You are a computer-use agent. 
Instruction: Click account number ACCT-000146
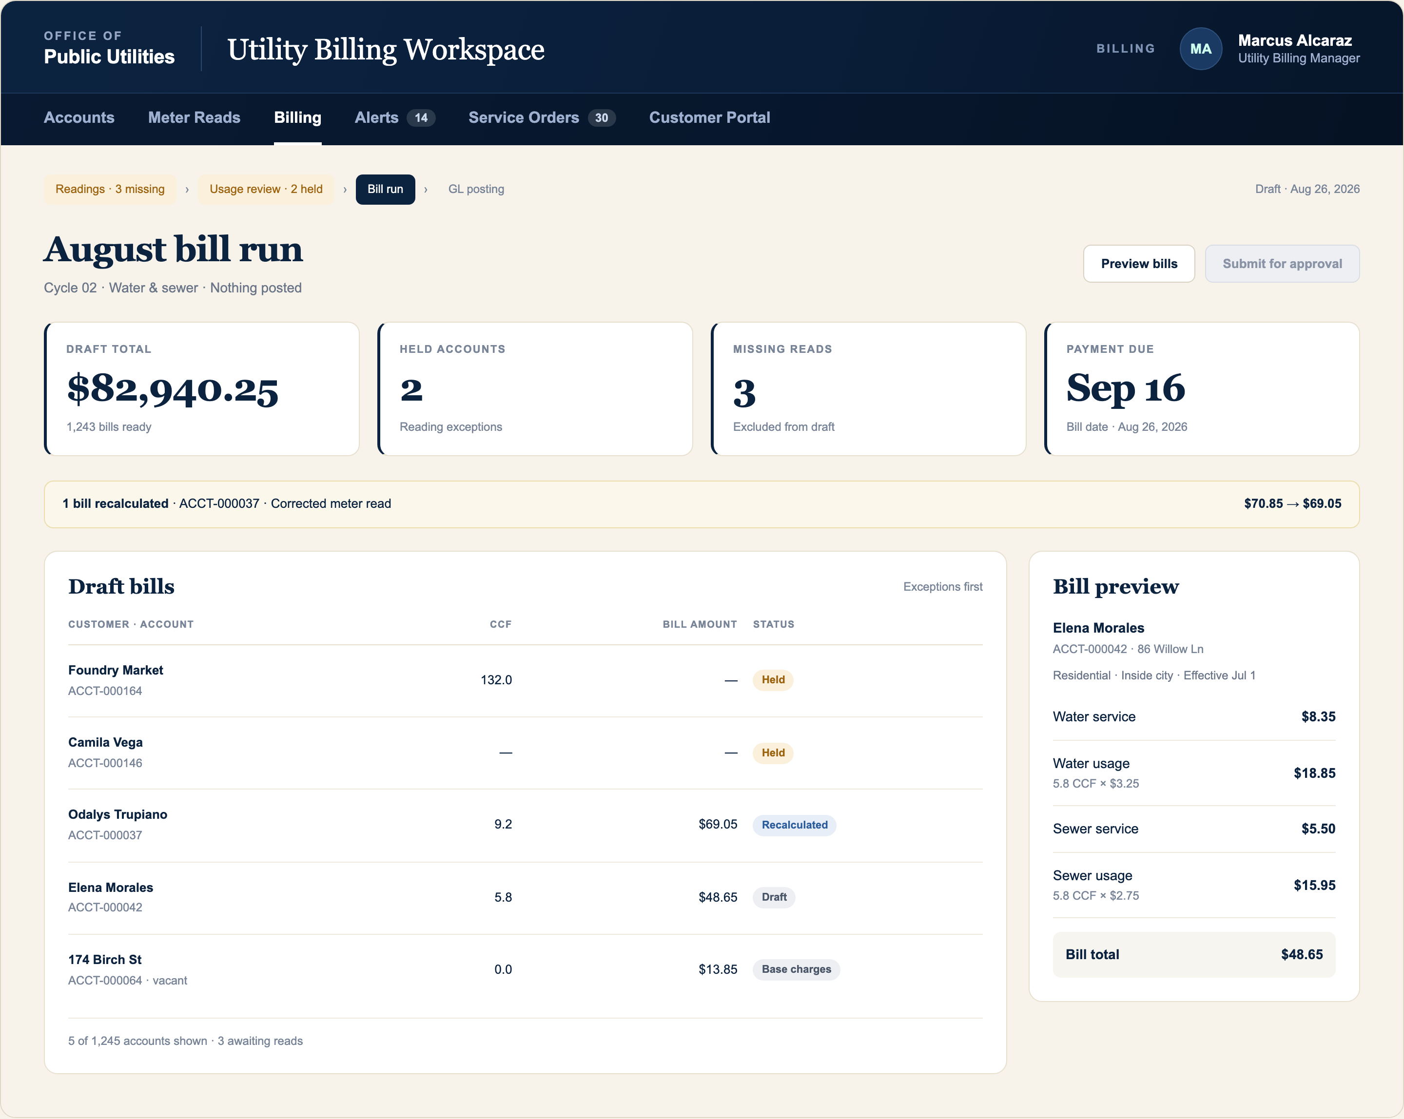point(105,764)
